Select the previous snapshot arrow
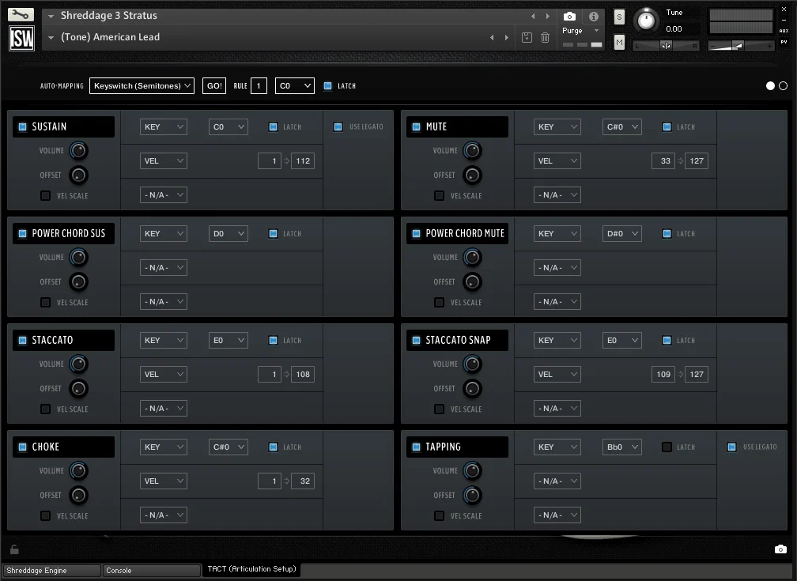797x581 pixels. tap(492, 38)
